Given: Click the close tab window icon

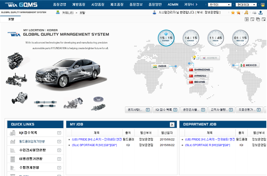Looking at the screenshot, I should (263, 19).
